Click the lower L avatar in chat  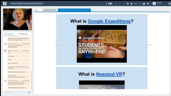(x=5, y=81)
